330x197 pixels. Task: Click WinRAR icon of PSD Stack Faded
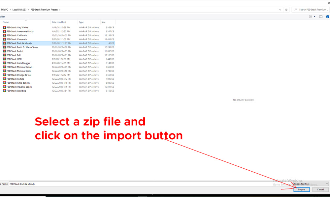[x=4, y=51]
